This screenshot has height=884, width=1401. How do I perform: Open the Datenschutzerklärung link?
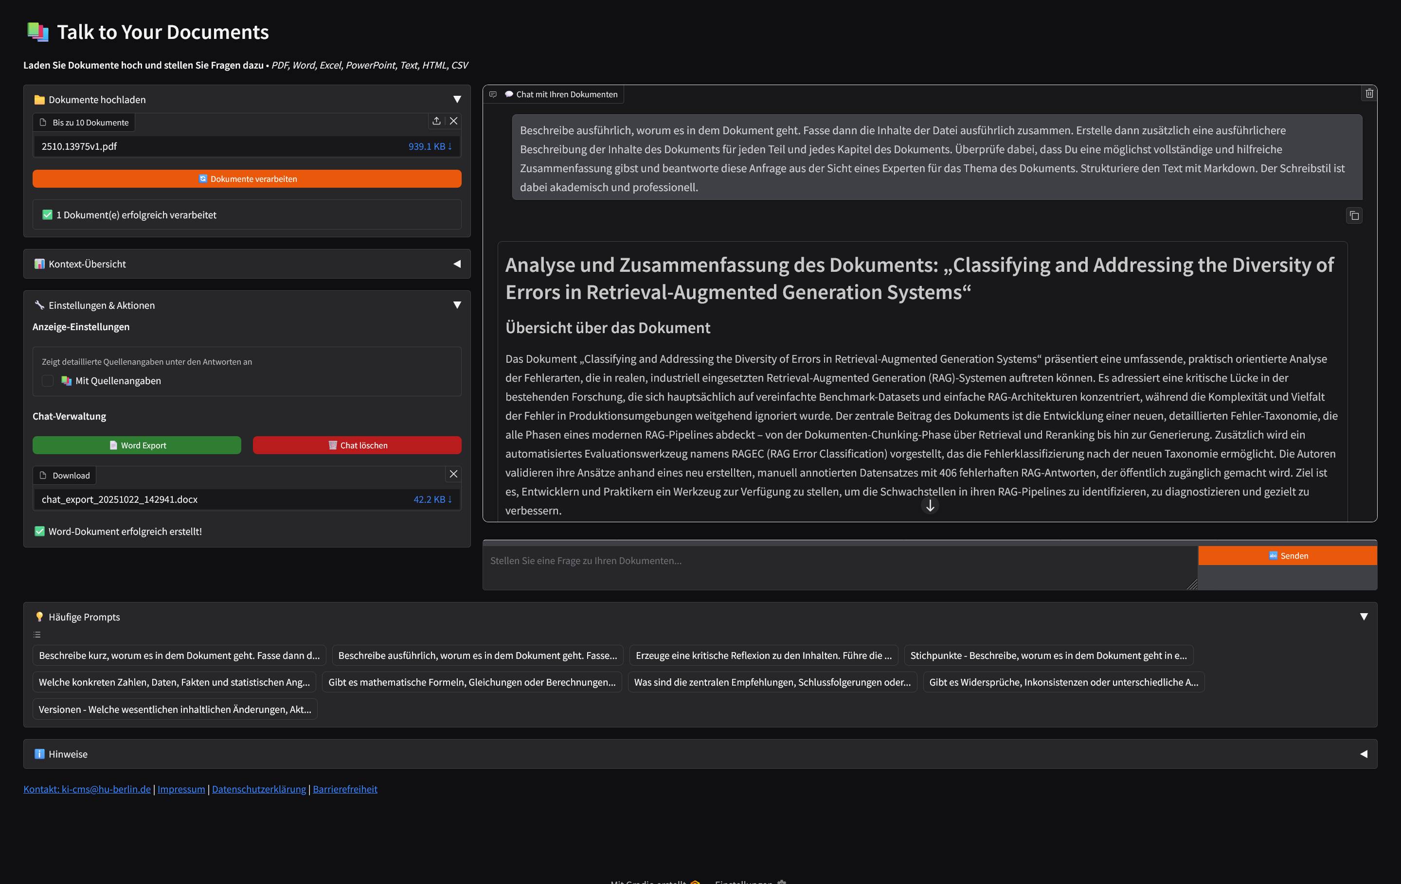[259, 789]
